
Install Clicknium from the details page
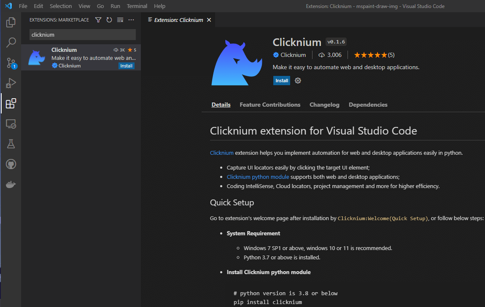click(282, 81)
